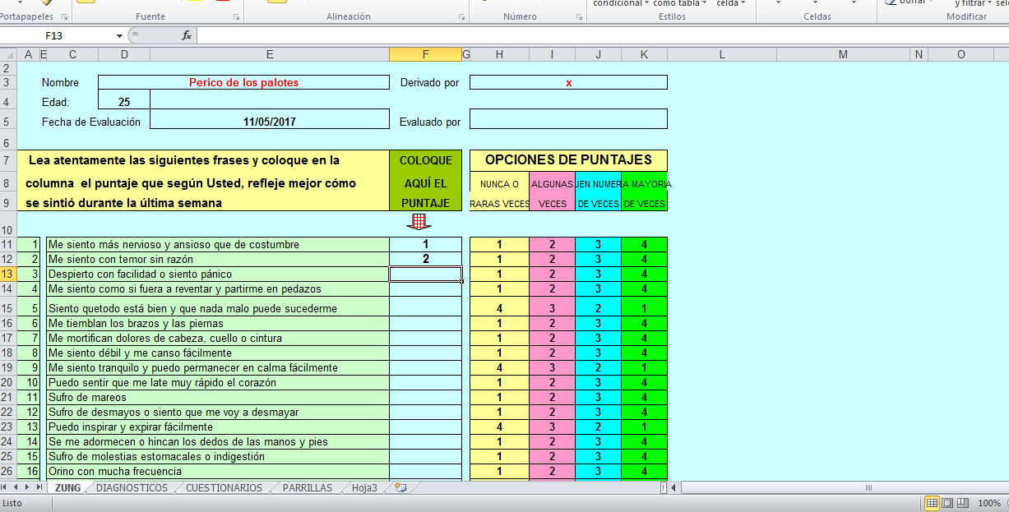Expand the Name Box dropdown
The image size is (1009, 512).
[x=119, y=35]
